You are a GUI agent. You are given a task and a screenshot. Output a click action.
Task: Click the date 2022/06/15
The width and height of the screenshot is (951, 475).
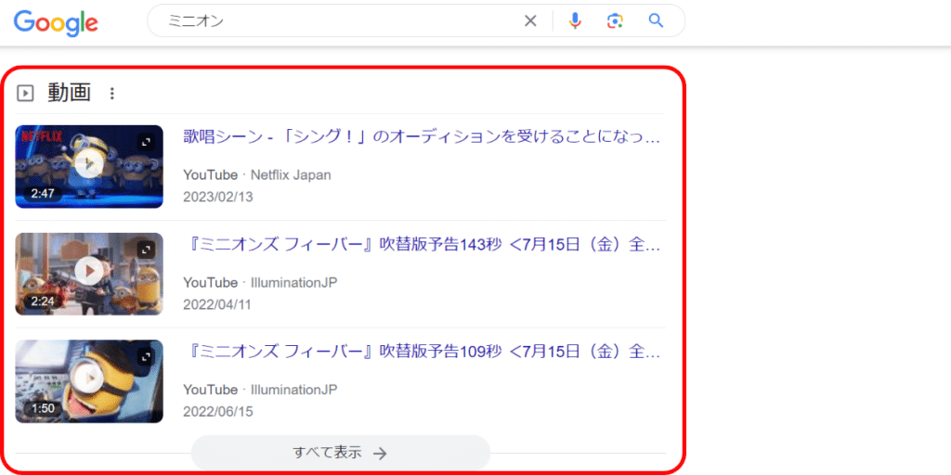pos(217,411)
